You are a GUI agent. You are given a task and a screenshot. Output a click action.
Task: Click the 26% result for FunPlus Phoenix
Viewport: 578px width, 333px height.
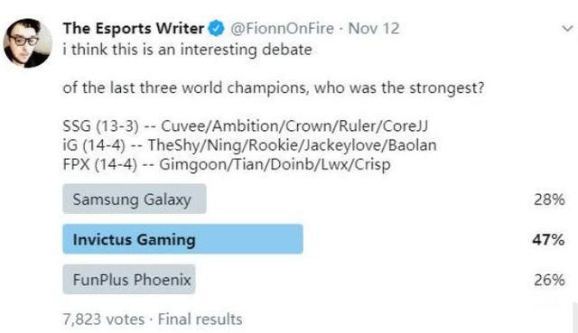(x=549, y=280)
